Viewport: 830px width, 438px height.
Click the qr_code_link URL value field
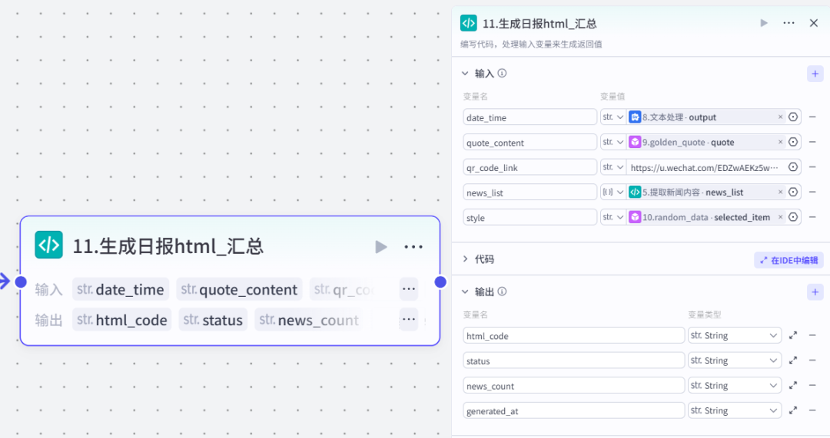pyautogui.click(x=704, y=167)
